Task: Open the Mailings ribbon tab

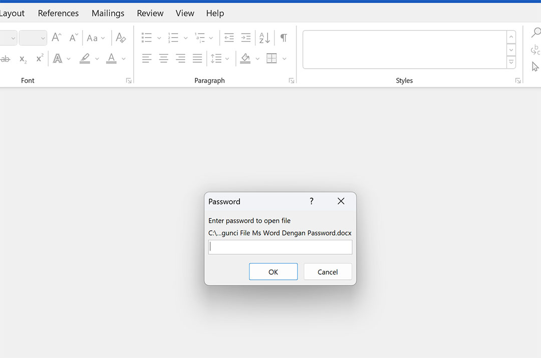Action: tap(108, 13)
